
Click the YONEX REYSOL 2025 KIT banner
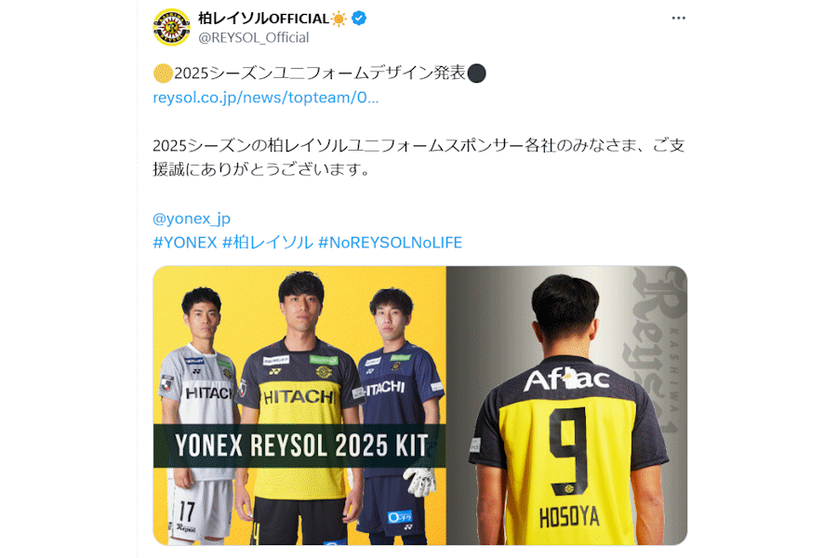tap(299, 445)
